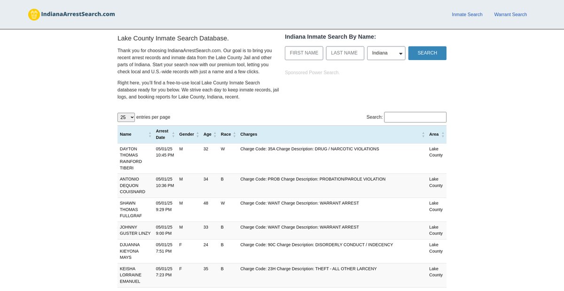The image size is (564, 291).
Task: Select the Dayton Thomas Rainford Tiberi row
Action: coord(282,158)
